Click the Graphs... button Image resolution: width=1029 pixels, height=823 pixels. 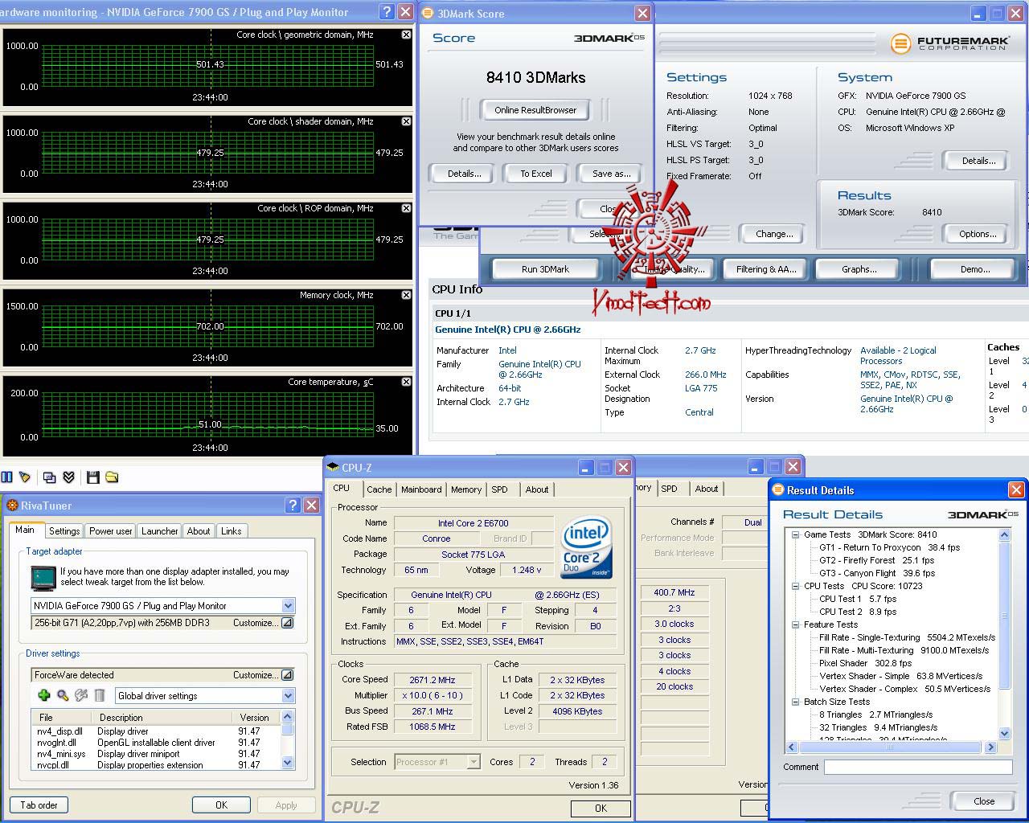(x=859, y=269)
